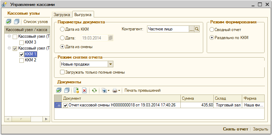Viewport: 272px width, 135px height.
Task: Collapse the second Кассовый узел tree node
Action: click(x=9, y=48)
